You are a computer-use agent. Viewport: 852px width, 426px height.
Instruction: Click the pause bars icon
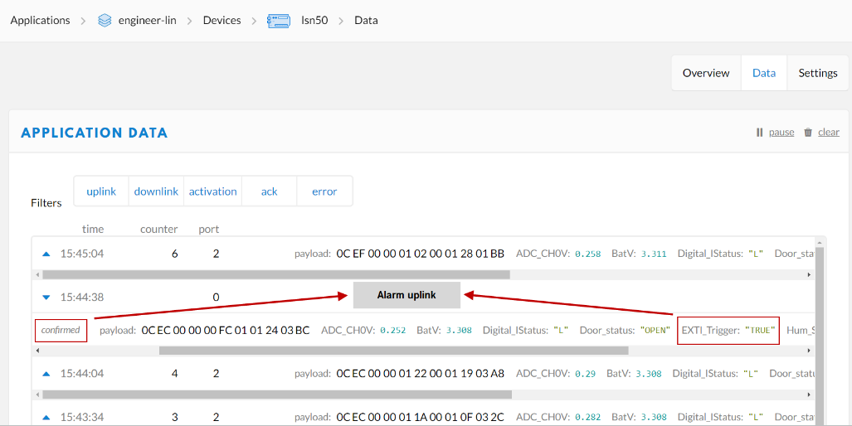(760, 132)
